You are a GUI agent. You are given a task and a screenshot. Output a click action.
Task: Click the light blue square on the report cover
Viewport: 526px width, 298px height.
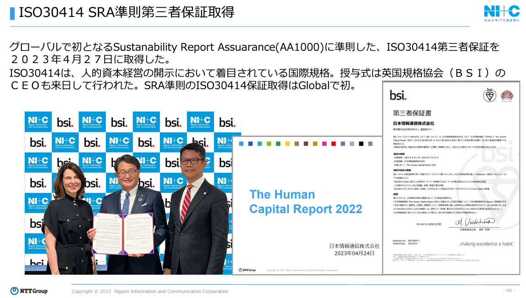coord(241,144)
